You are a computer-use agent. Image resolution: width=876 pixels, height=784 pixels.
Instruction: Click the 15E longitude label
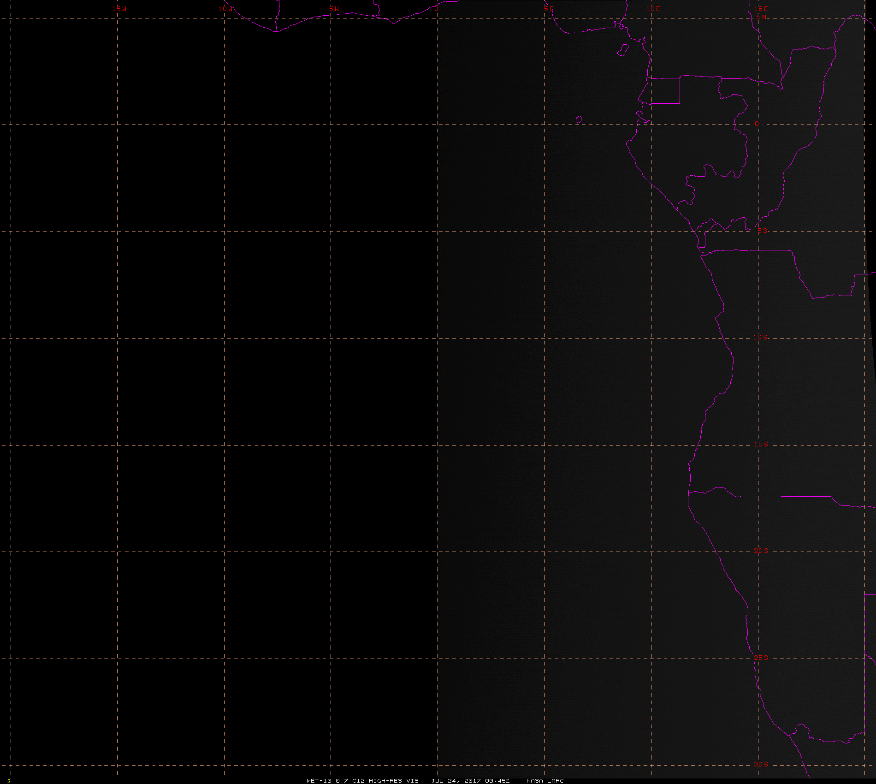point(761,9)
